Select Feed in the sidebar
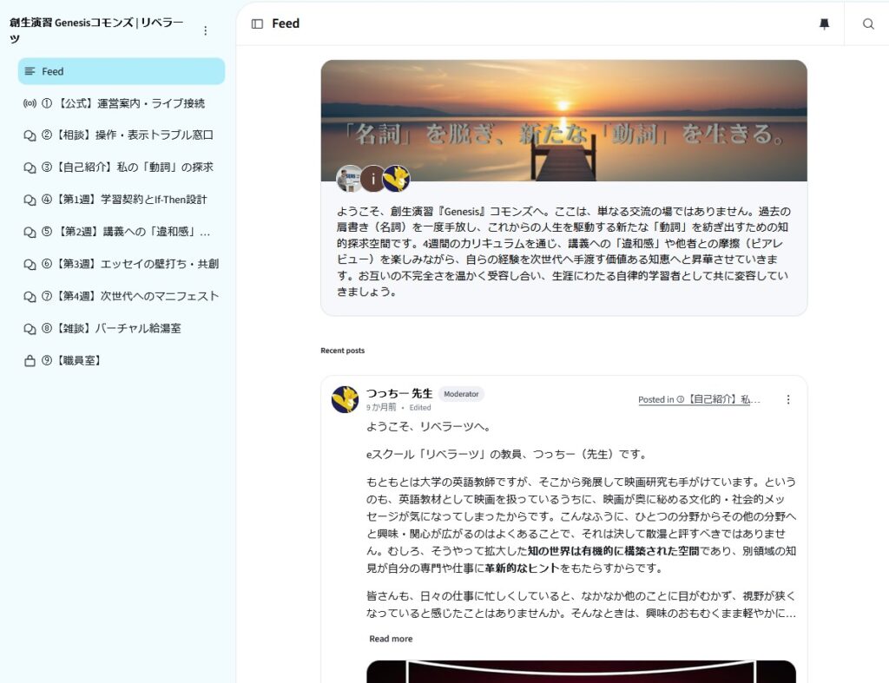 pos(122,71)
